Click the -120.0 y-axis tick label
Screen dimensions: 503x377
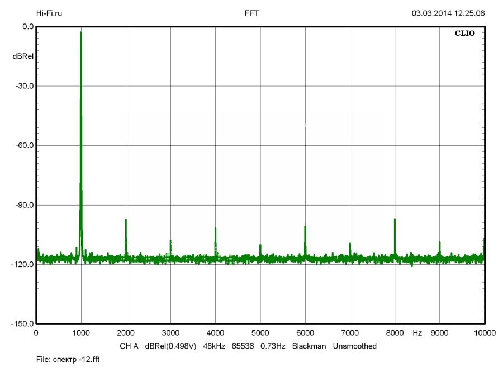(22, 265)
